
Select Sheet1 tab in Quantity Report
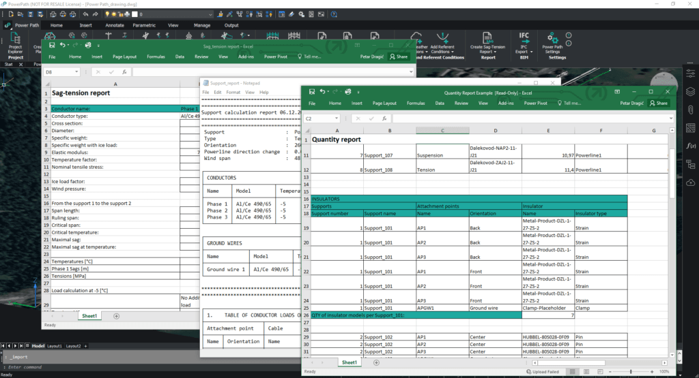coord(349,362)
